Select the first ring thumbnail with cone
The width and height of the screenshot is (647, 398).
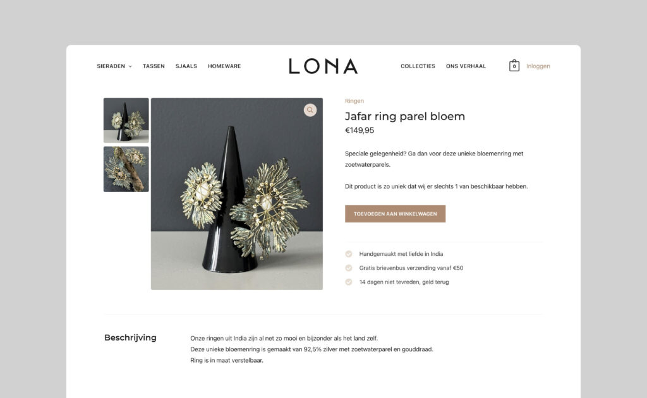click(126, 120)
